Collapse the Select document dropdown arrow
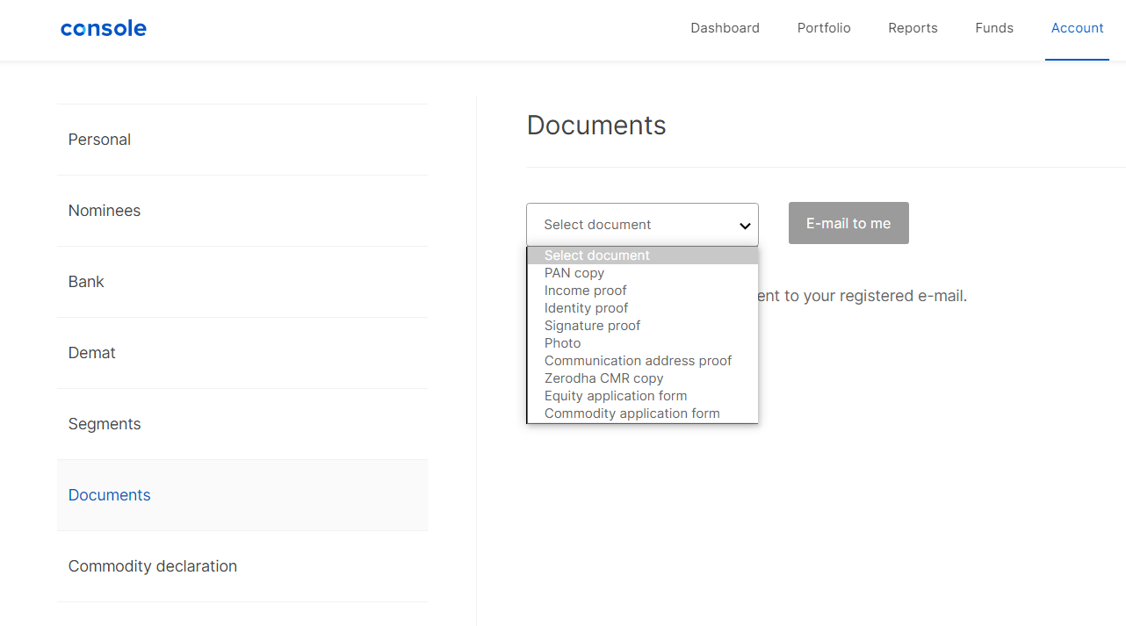 point(744,226)
